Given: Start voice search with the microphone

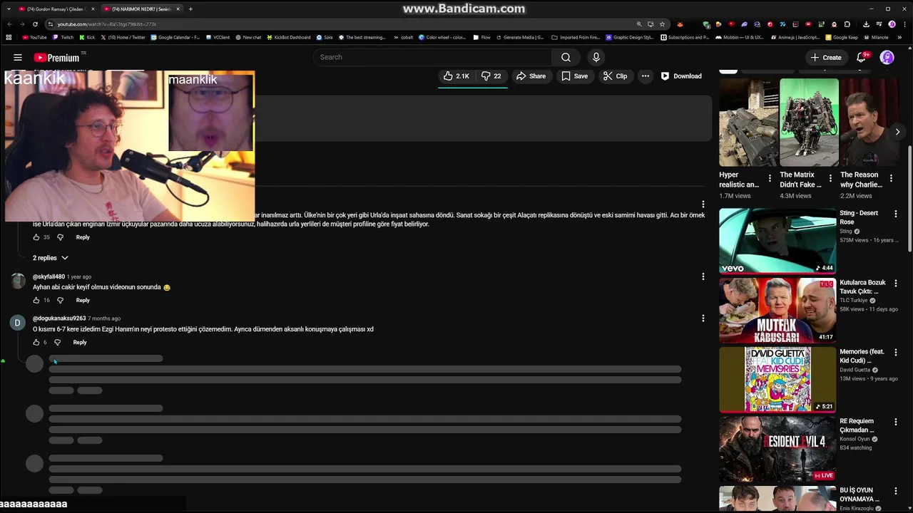Looking at the screenshot, I should tap(596, 57).
